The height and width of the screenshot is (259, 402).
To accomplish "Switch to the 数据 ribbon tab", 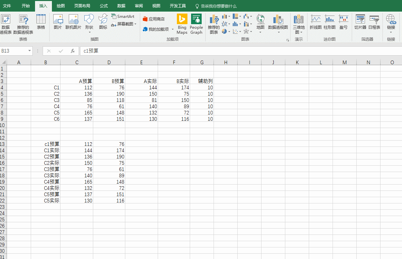I will point(121,6).
